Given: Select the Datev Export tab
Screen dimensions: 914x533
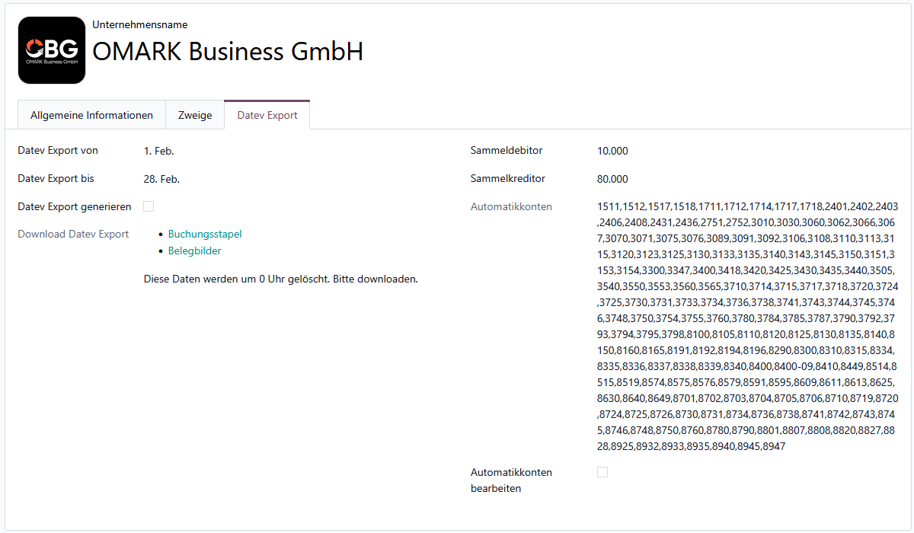Looking at the screenshot, I should [x=267, y=116].
